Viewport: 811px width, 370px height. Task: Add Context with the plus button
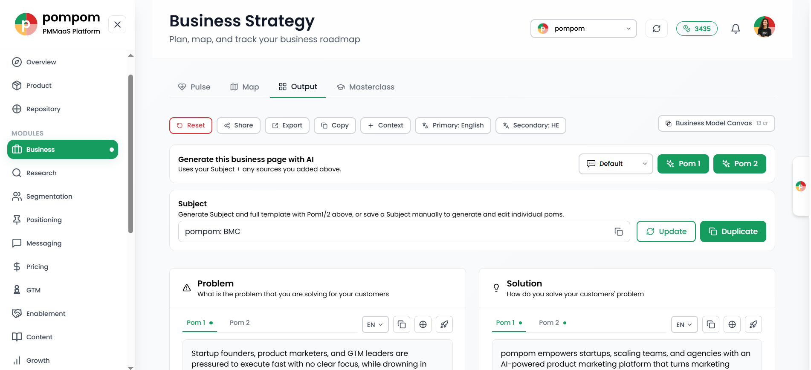coord(385,125)
